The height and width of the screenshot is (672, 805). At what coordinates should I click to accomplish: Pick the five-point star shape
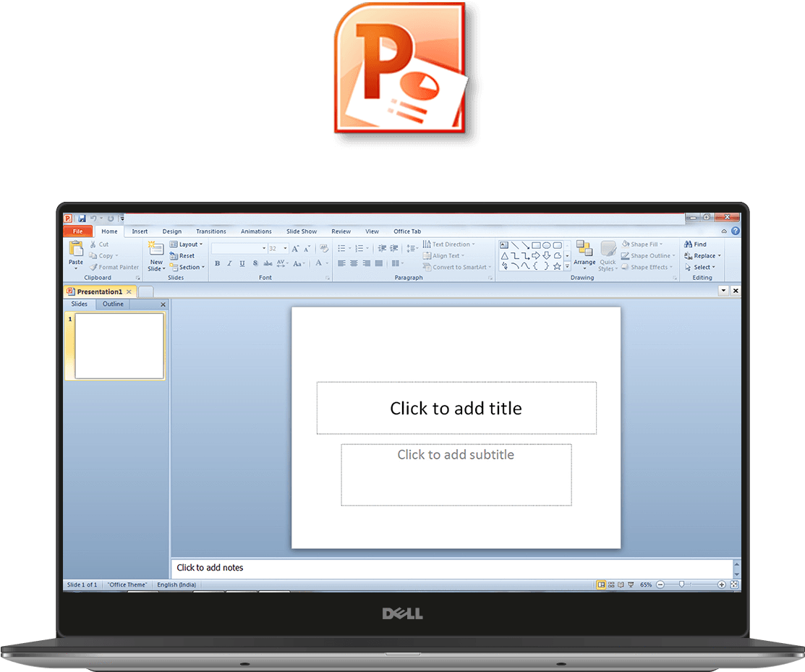point(557,266)
